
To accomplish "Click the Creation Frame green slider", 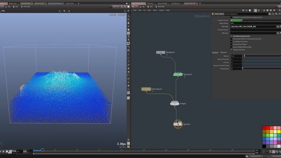I will pyautogui.click(x=236, y=20).
